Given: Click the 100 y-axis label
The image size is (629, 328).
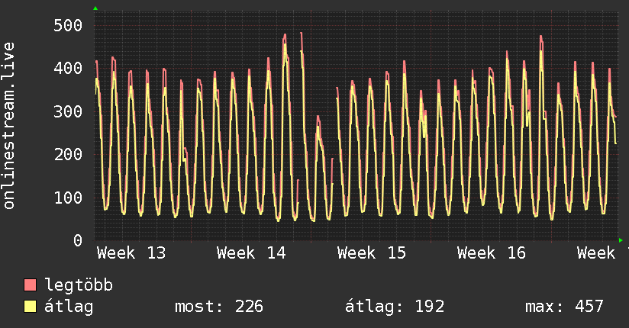Looking at the screenshot, I should [68, 198].
